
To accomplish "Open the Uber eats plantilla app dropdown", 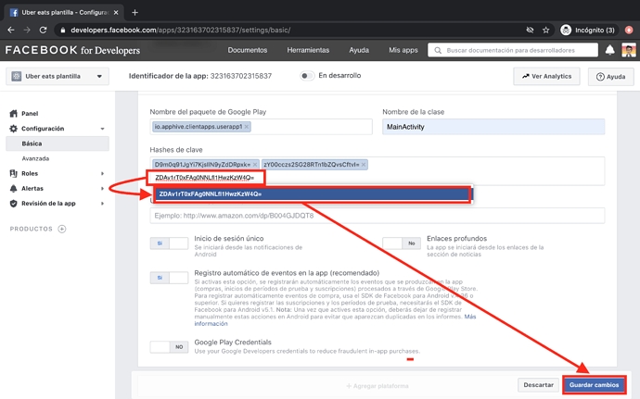I will coord(58,77).
